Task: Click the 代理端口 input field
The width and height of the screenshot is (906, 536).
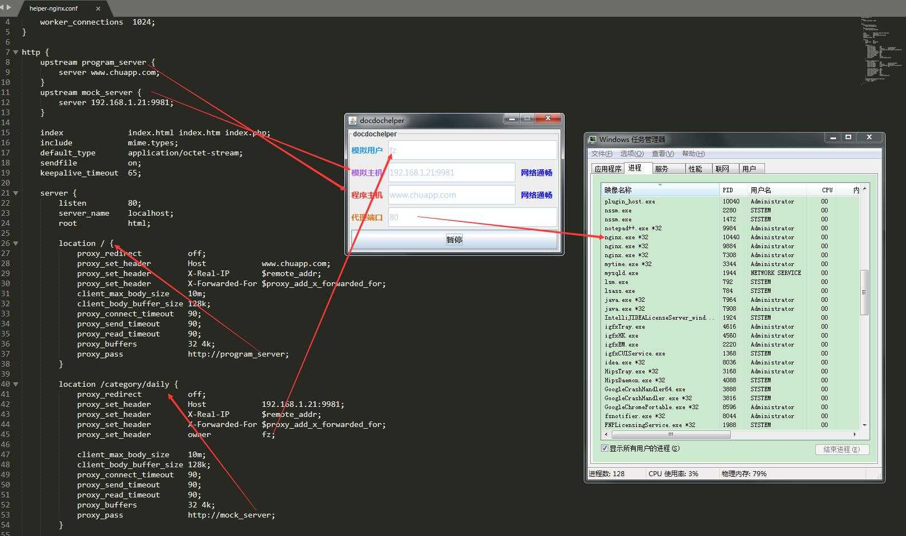Action: [472, 217]
